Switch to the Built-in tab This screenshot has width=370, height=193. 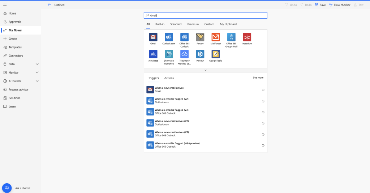(160, 24)
